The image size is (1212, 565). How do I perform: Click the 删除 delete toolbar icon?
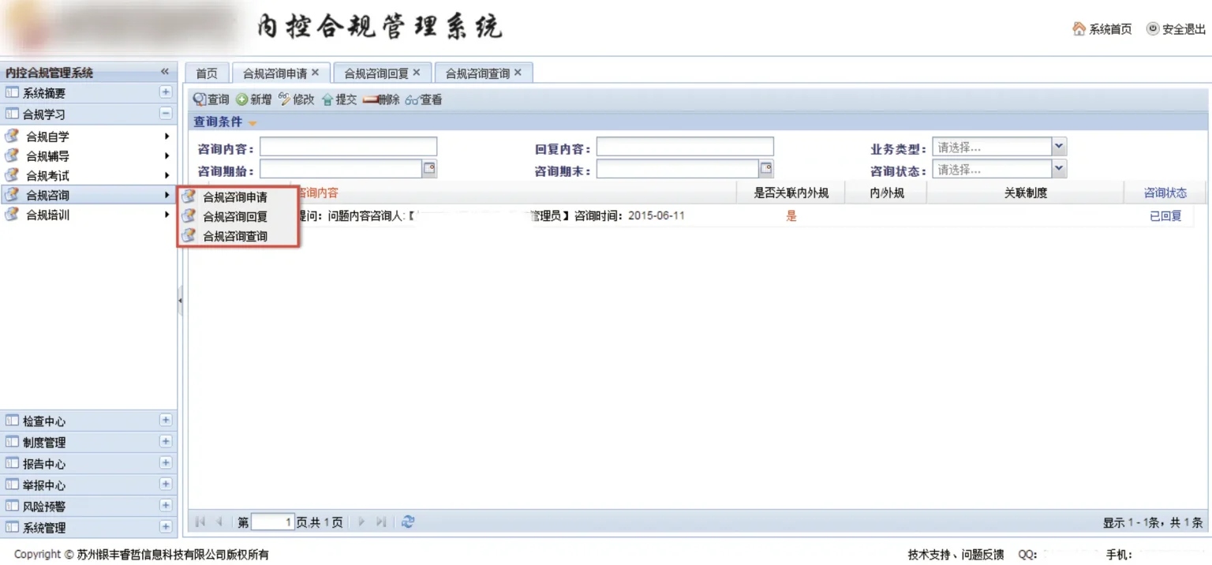(x=370, y=99)
